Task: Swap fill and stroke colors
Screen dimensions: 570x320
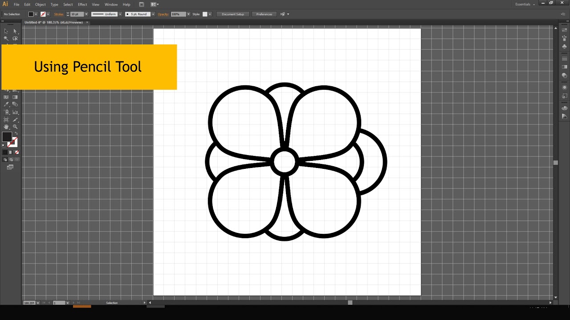Action: click(16, 133)
